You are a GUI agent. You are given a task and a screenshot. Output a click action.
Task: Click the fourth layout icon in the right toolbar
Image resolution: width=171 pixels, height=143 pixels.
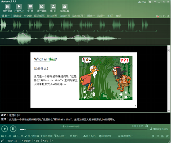tap(168, 16)
